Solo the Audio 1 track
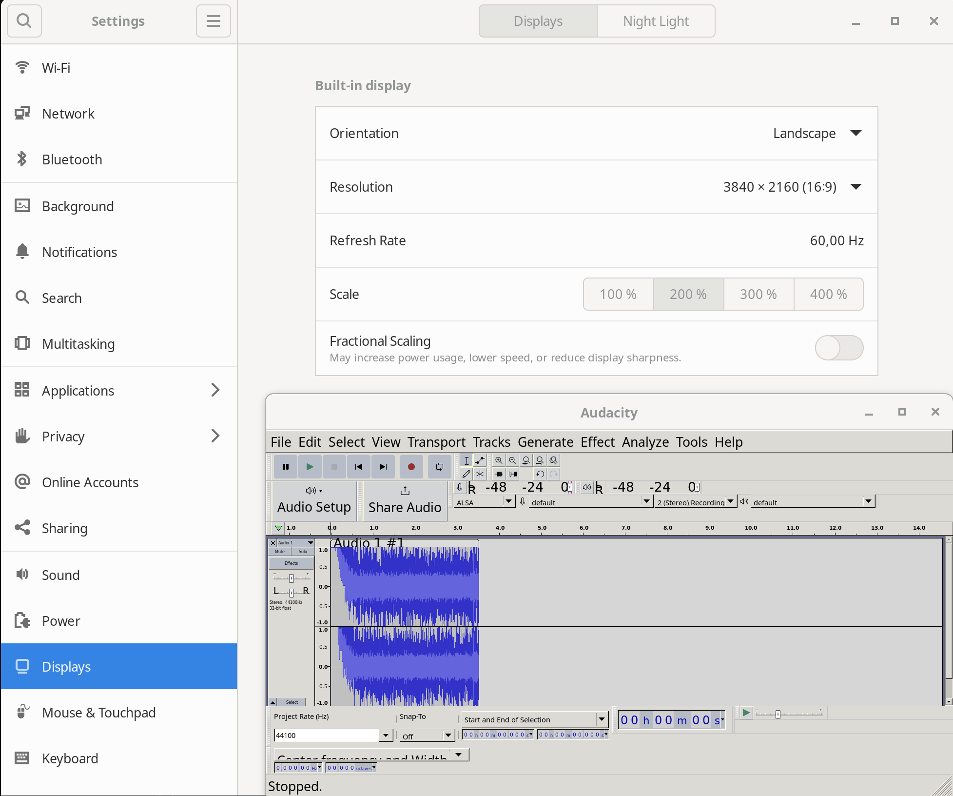This screenshot has height=796, width=953. [x=303, y=552]
